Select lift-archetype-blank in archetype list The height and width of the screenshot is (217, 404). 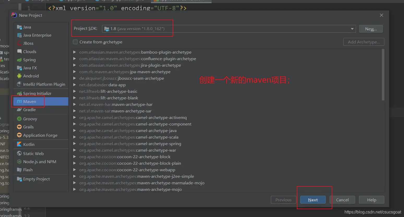[x=108, y=98]
